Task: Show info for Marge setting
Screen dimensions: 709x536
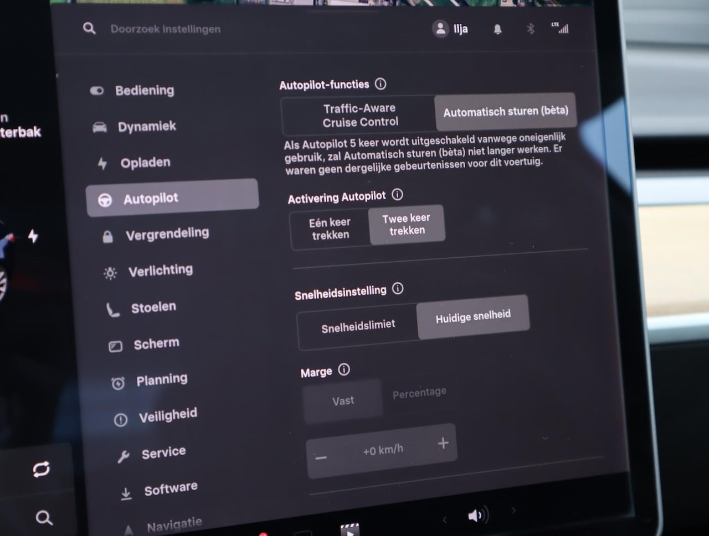Action: point(344,370)
